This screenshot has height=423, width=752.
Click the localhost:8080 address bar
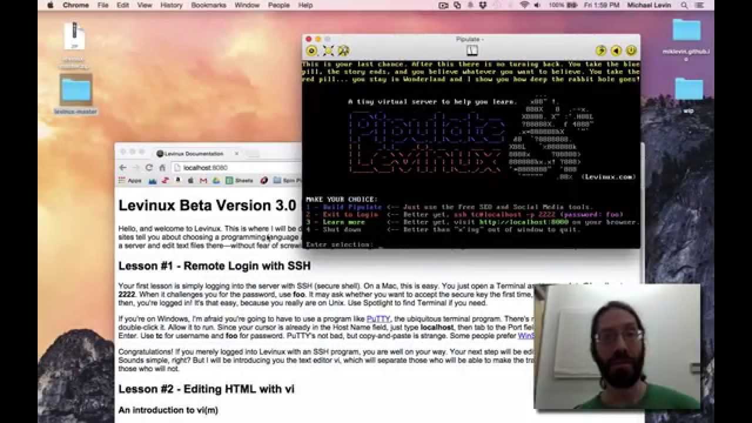[x=239, y=167]
